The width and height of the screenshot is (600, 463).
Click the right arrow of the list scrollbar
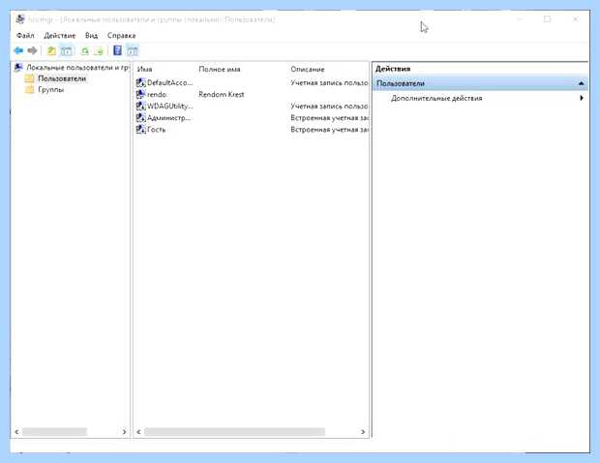pos(363,432)
